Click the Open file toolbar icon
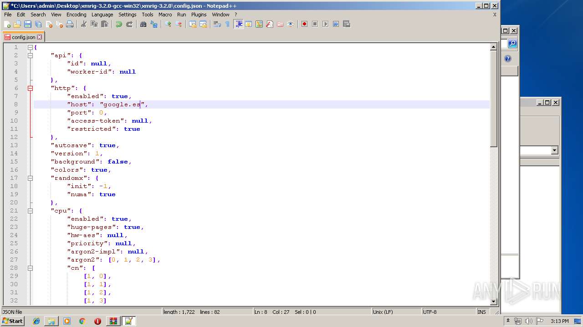This screenshot has width=583, height=327. [17, 24]
